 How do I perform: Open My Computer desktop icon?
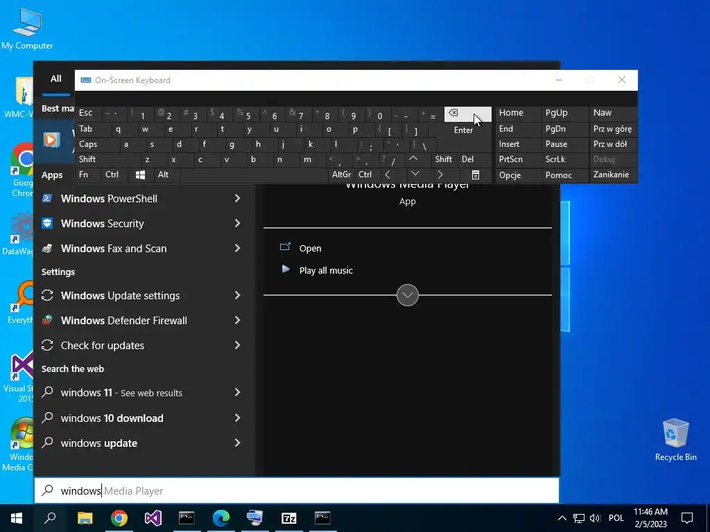point(27,29)
